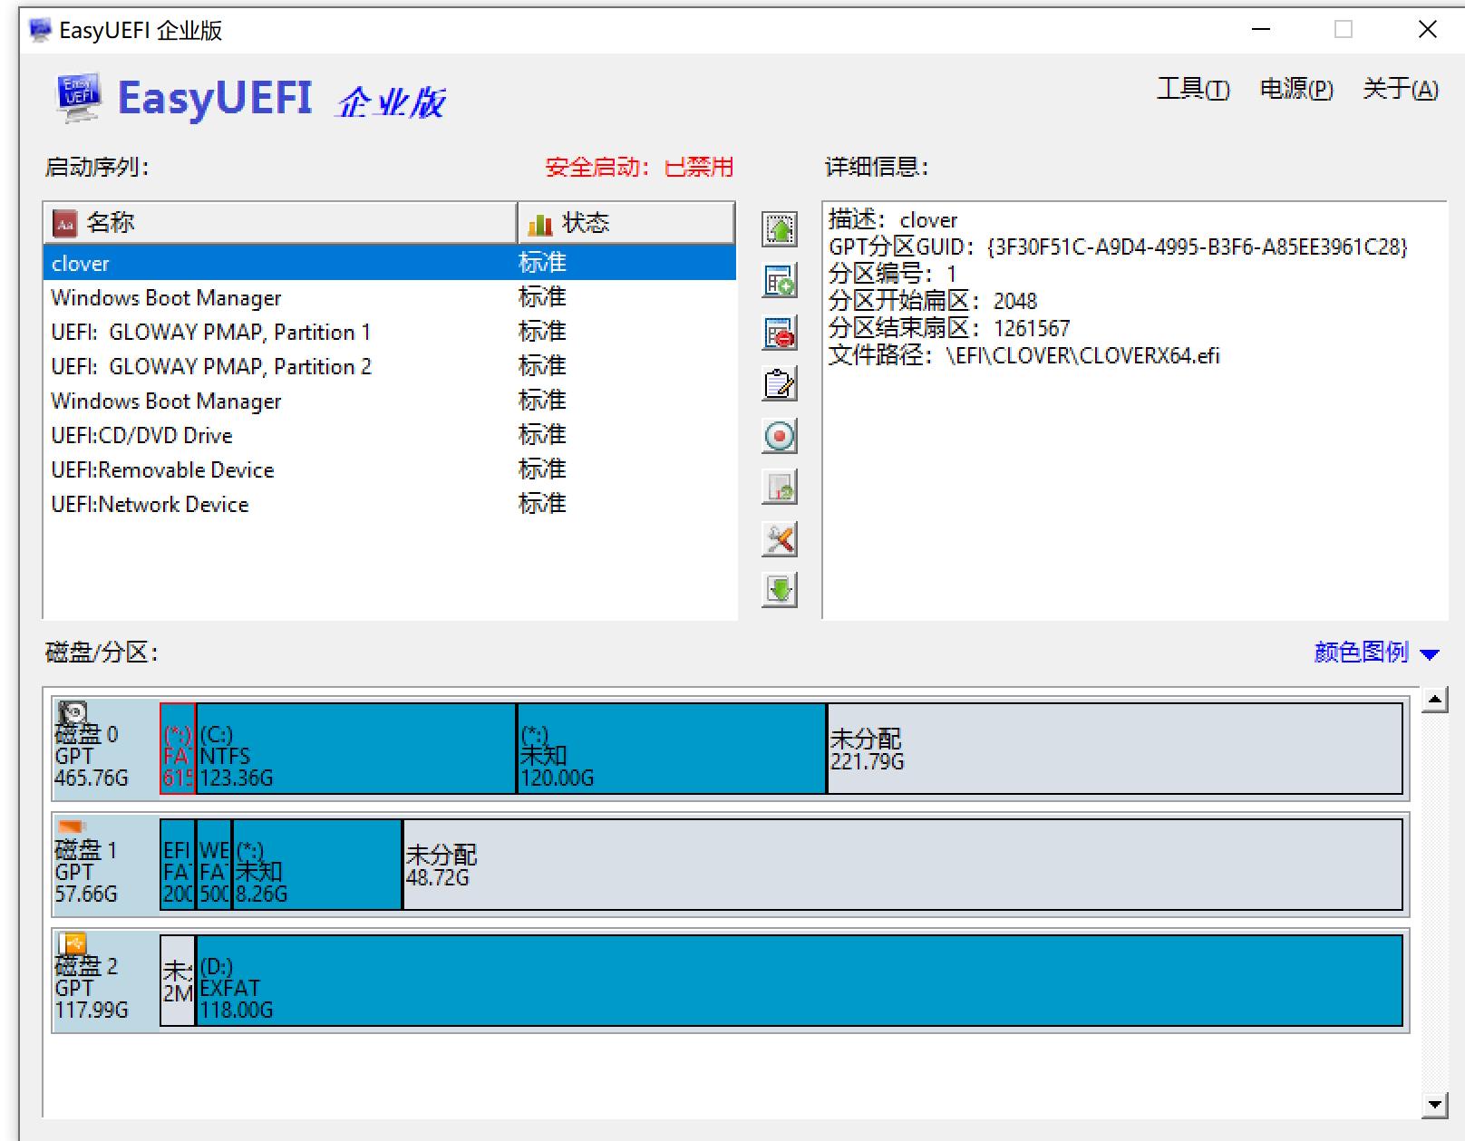Edit the clover boot entry
Image resolution: width=1465 pixels, height=1141 pixels.
[780, 384]
